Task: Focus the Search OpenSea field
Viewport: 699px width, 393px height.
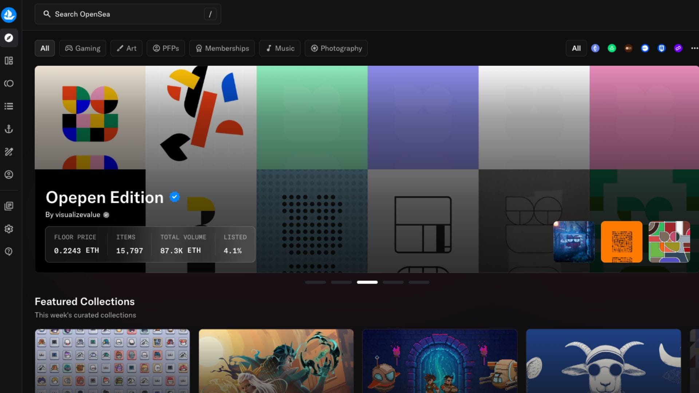Action: (x=127, y=14)
